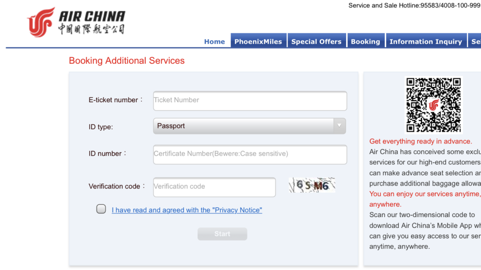
Task: Click the 'E-ticket number' label
Action: pos(116,100)
